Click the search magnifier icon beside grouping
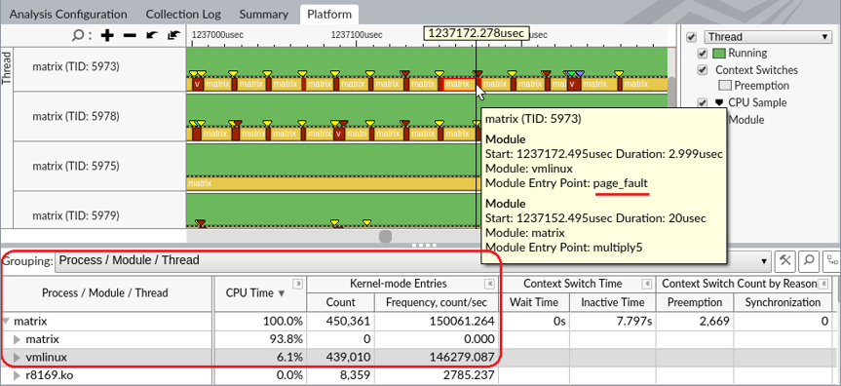The width and height of the screenshot is (841, 386). (808, 261)
